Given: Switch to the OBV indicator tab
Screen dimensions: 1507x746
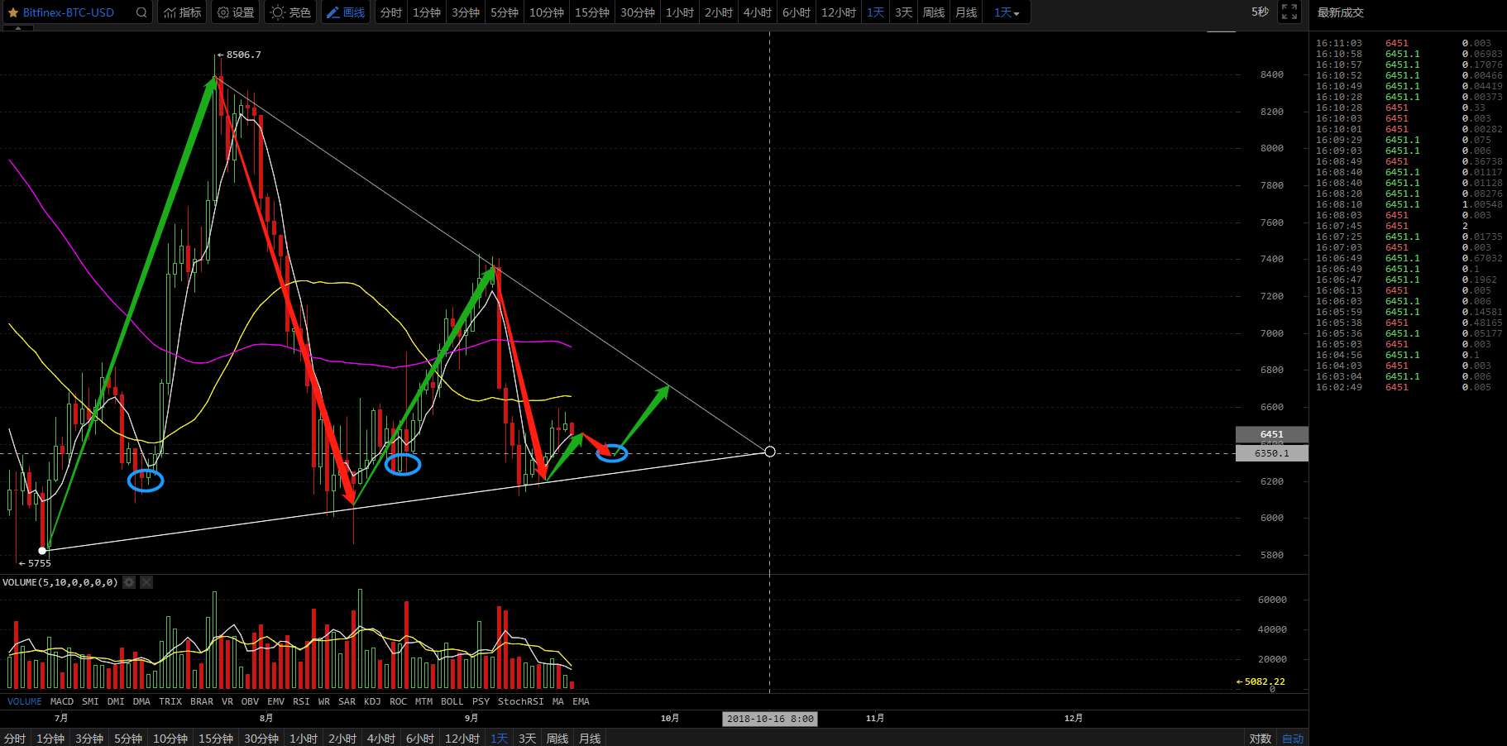Looking at the screenshot, I should click(250, 701).
